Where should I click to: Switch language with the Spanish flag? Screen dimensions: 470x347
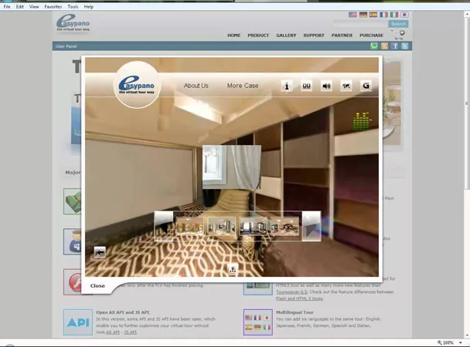click(x=373, y=15)
